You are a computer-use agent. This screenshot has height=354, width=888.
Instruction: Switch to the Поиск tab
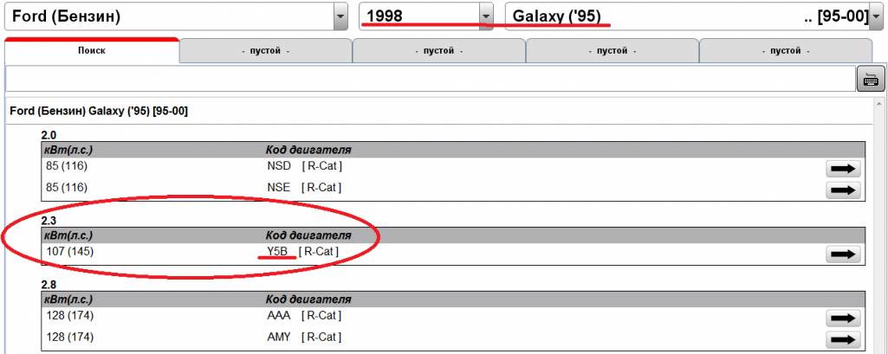pyautogui.click(x=92, y=51)
